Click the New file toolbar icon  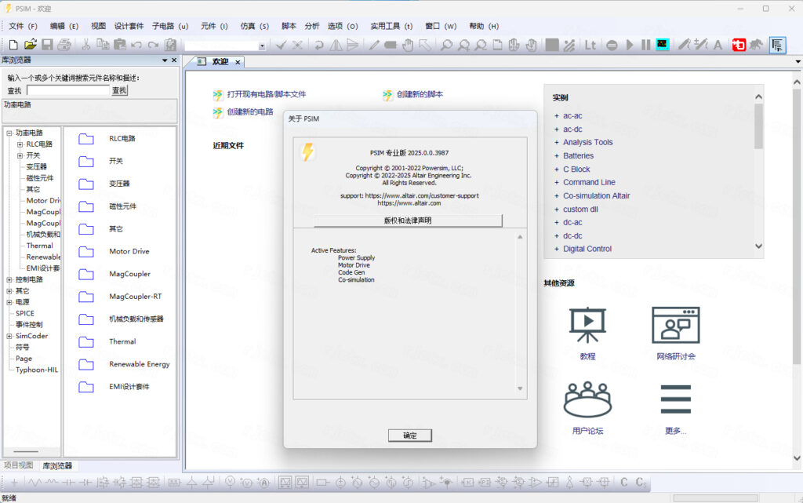point(13,45)
